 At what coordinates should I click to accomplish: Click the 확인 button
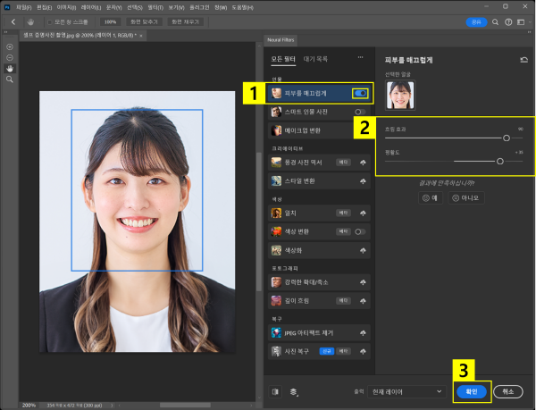tap(471, 391)
